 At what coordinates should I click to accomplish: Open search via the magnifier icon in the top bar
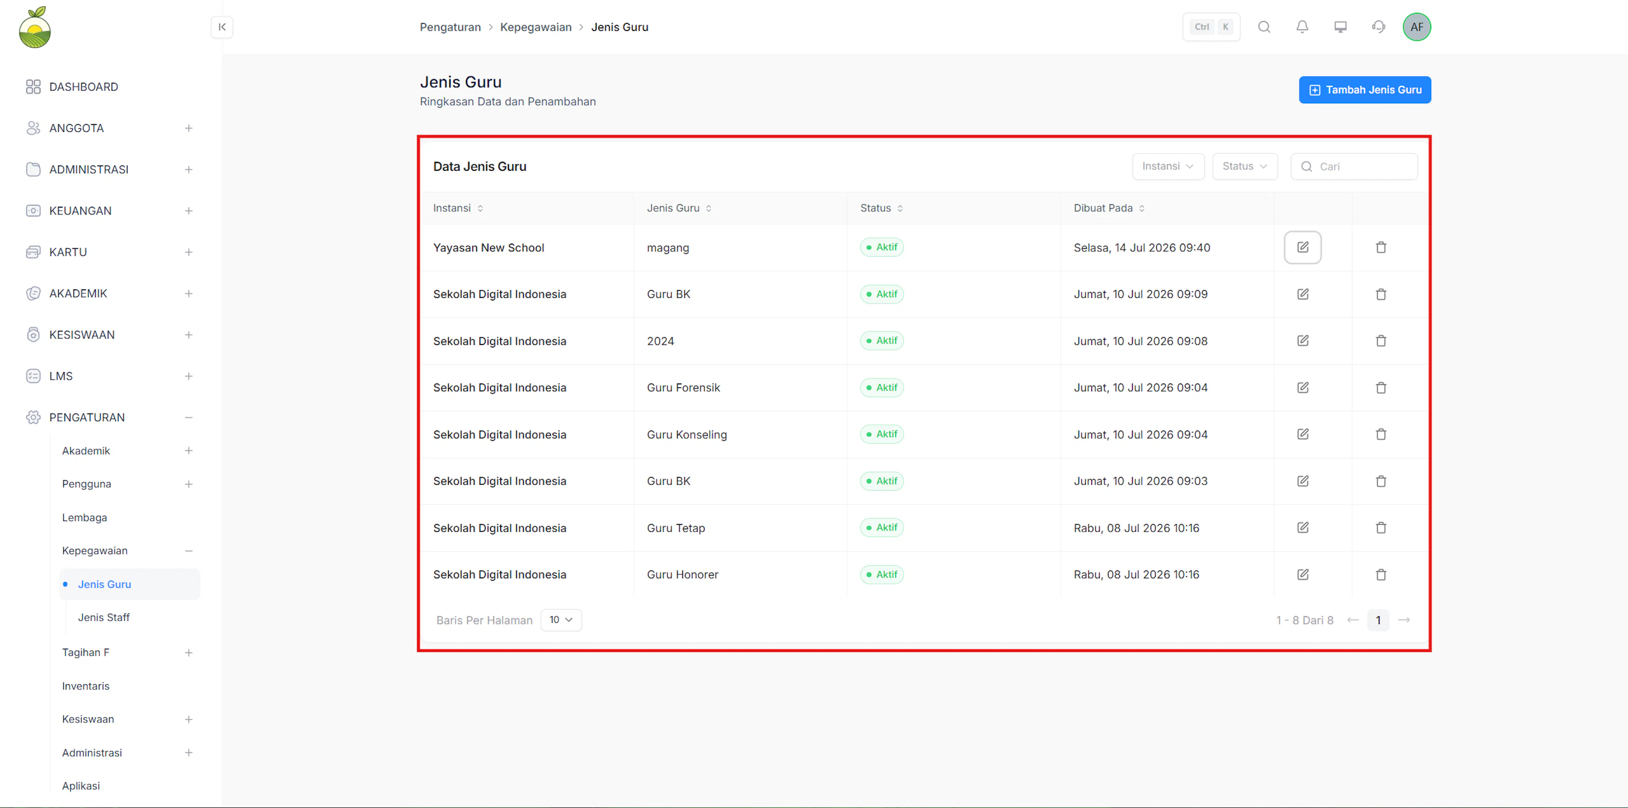click(1264, 27)
